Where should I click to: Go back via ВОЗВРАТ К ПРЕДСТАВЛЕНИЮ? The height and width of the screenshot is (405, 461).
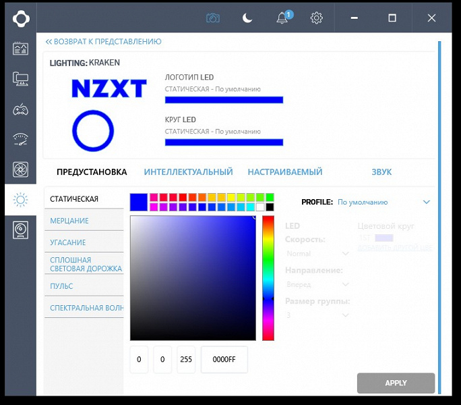coord(104,42)
